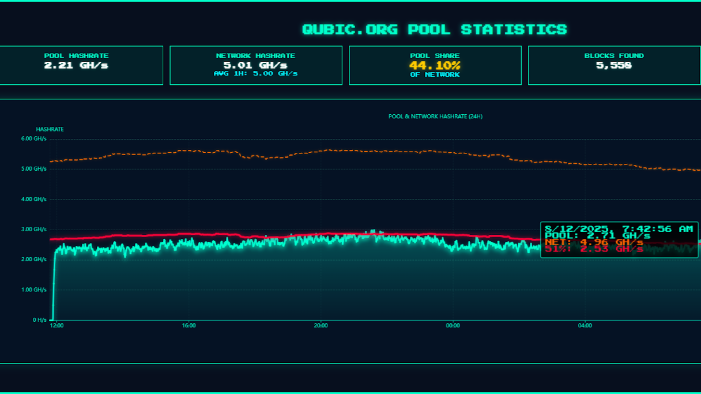
Task: Click the NETWORK HASHRATE card heading
Action: click(x=255, y=56)
